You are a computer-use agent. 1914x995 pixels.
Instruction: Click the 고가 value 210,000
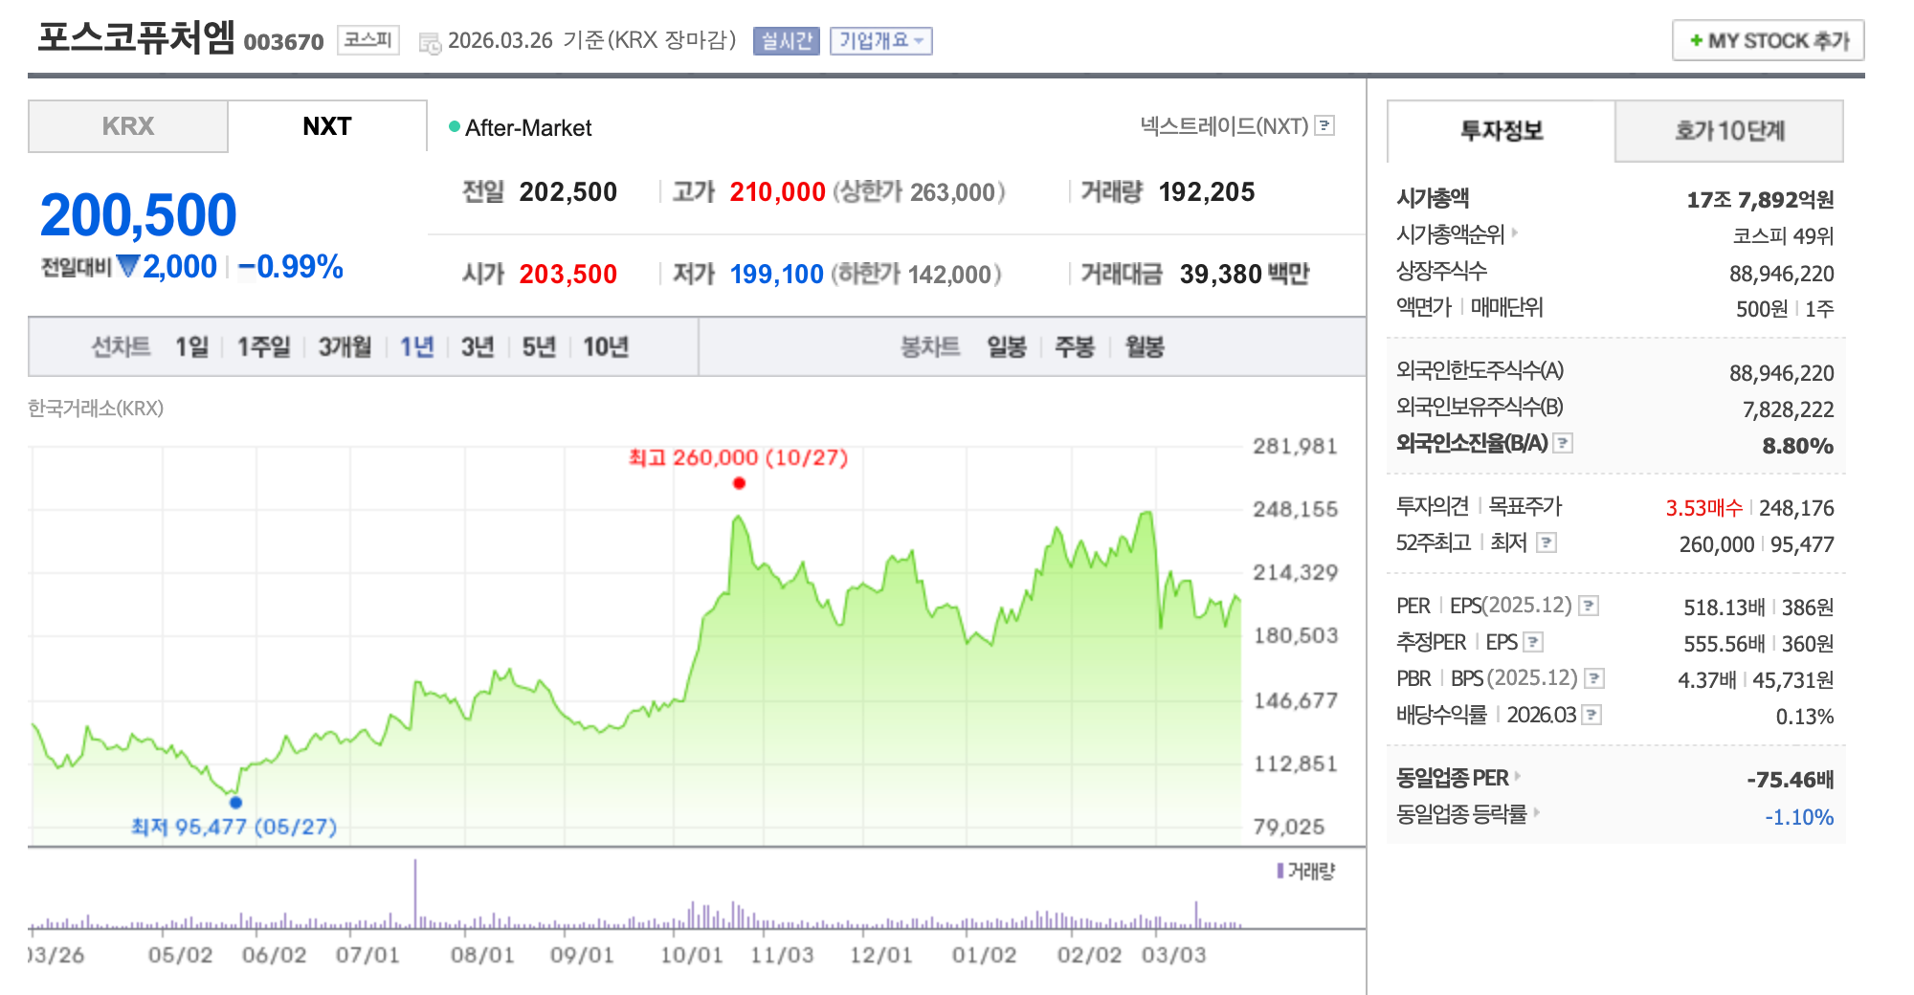777,192
